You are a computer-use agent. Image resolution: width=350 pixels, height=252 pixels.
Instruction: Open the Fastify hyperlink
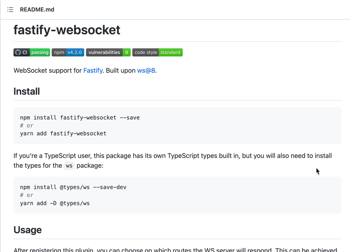pyautogui.click(x=93, y=70)
